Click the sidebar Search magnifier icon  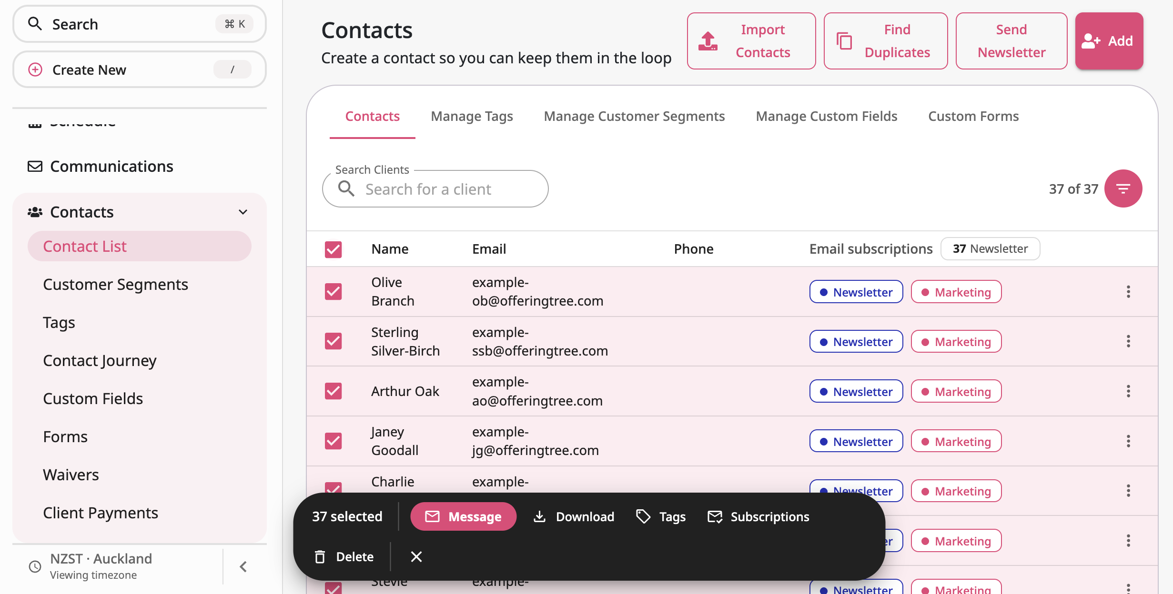(35, 23)
